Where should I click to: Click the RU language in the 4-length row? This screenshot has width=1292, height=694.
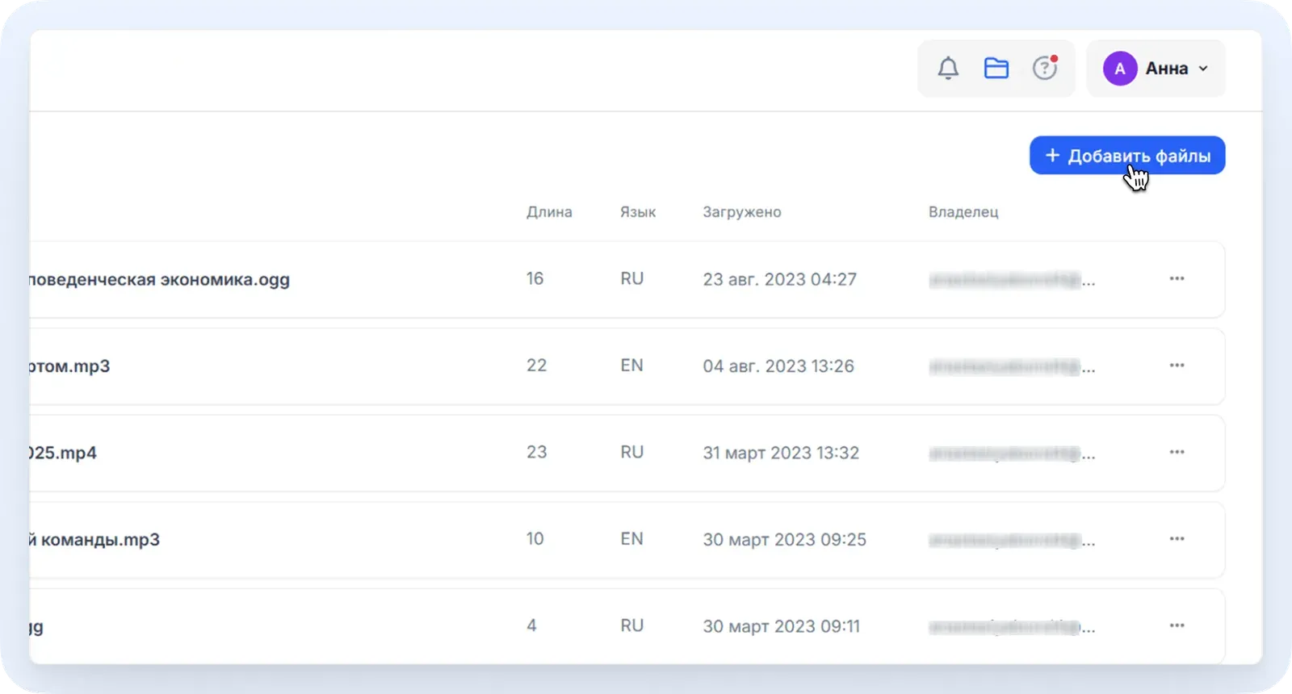pyautogui.click(x=631, y=625)
